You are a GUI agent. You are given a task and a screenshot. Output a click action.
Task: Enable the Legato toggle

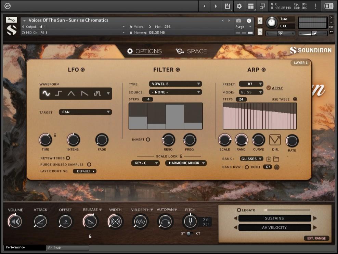pyautogui.click(x=239, y=210)
